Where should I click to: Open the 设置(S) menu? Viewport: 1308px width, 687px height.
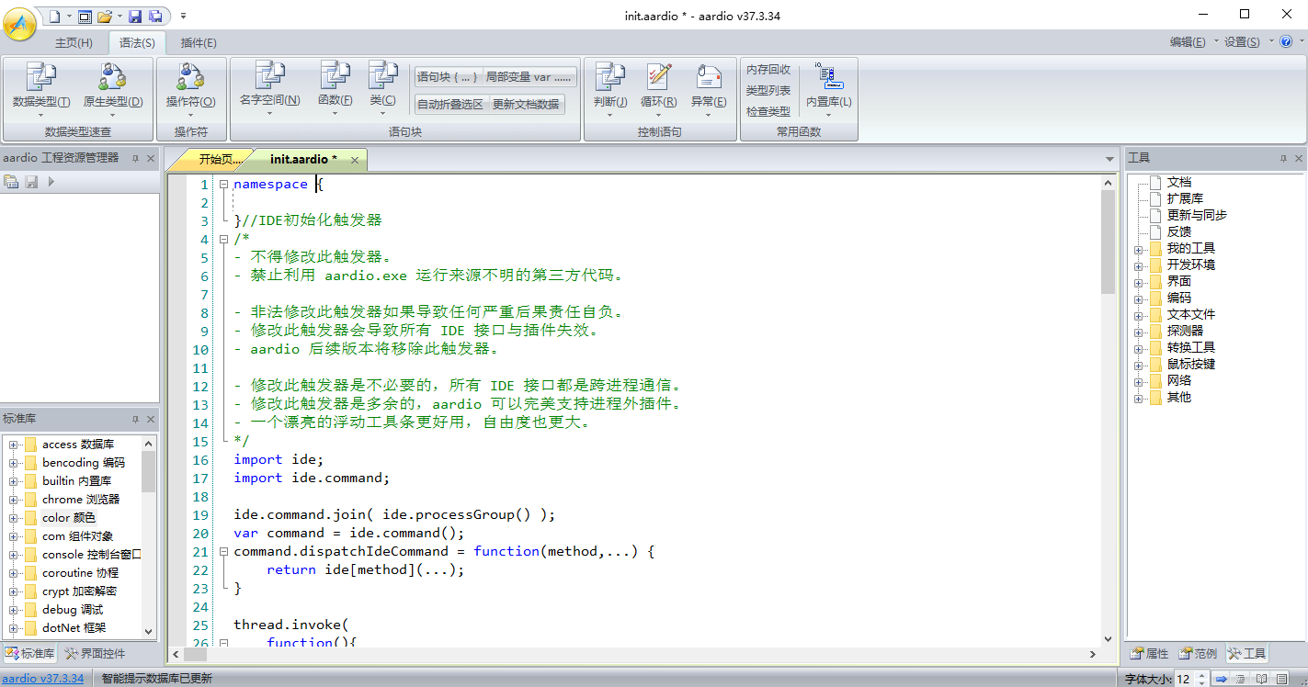tap(1242, 42)
